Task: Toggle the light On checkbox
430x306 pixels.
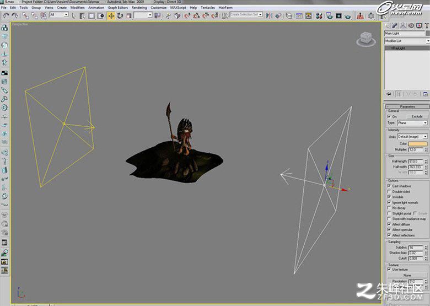Action: coord(389,116)
